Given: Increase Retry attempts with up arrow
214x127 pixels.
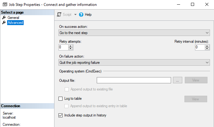Looking at the screenshot, I should click(71, 46).
